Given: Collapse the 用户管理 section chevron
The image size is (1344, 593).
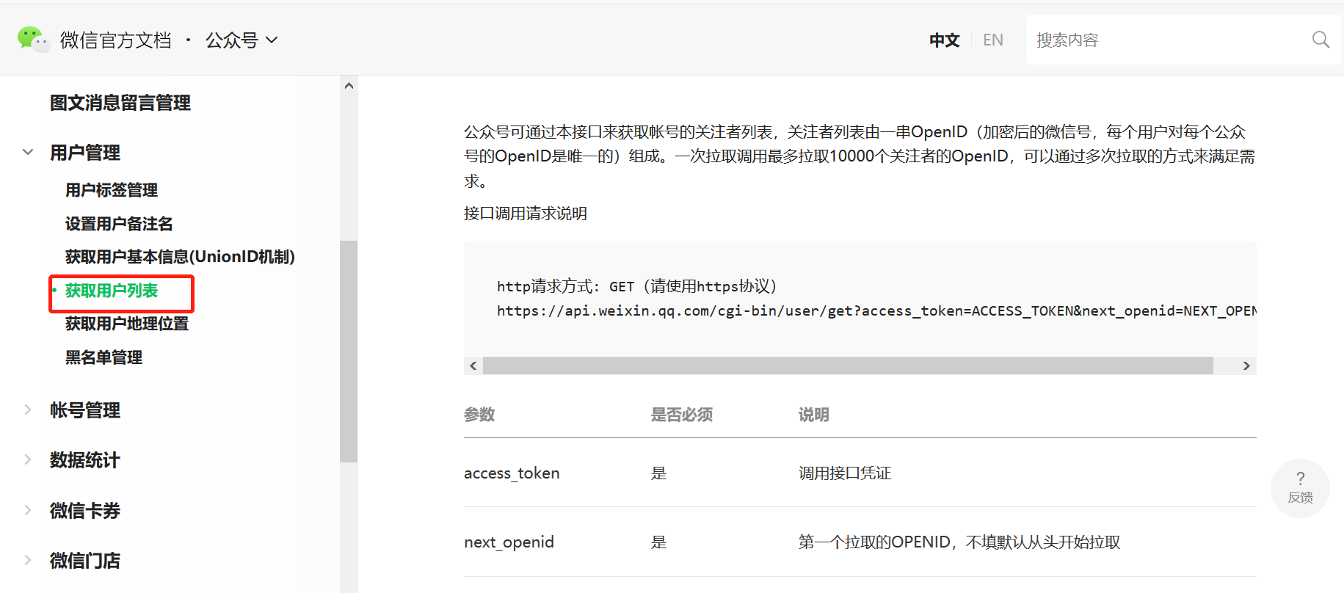Looking at the screenshot, I should (28, 153).
